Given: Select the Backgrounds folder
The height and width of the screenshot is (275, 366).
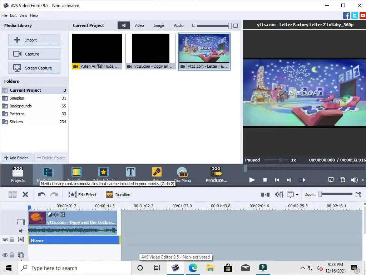Looking at the screenshot, I should pos(34,106).
